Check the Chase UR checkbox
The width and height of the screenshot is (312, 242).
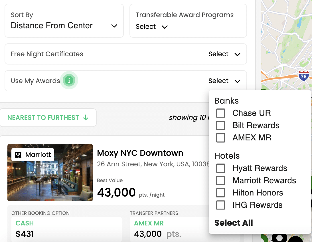coord(220,113)
